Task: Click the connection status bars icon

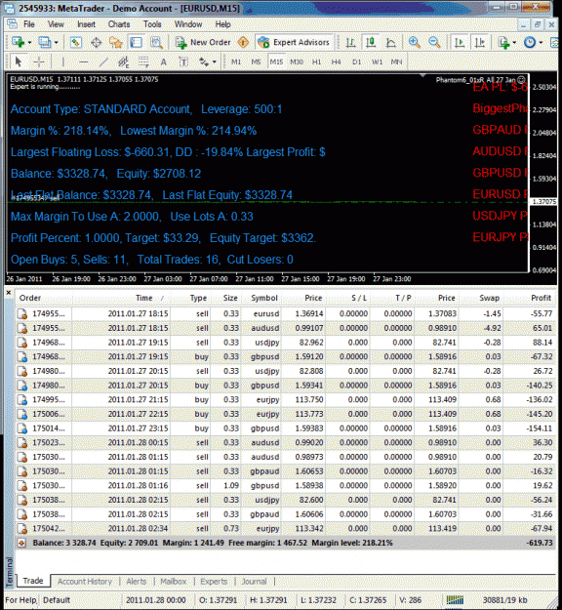Action: tap(455, 599)
